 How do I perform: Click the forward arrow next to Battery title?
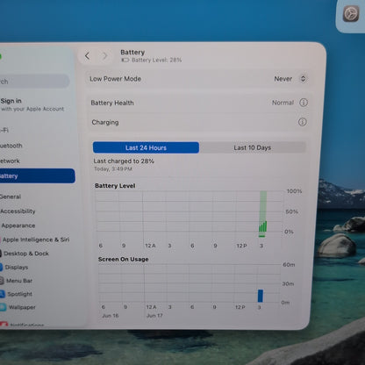pyautogui.click(x=104, y=56)
